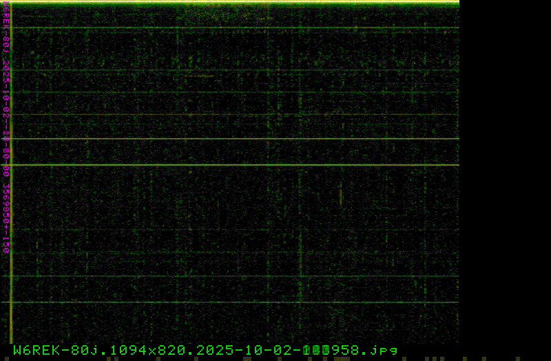This screenshot has width=551, height=361.
Task: Click the faint trace beside the magenta 2025 text
Action: 234,69
